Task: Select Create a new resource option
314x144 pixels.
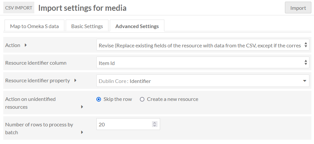Action: click(x=142, y=99)
